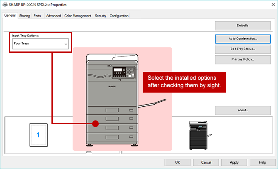Screen dimensions: 278x169
Task: Open the Security tab
Action: [100, 16]
